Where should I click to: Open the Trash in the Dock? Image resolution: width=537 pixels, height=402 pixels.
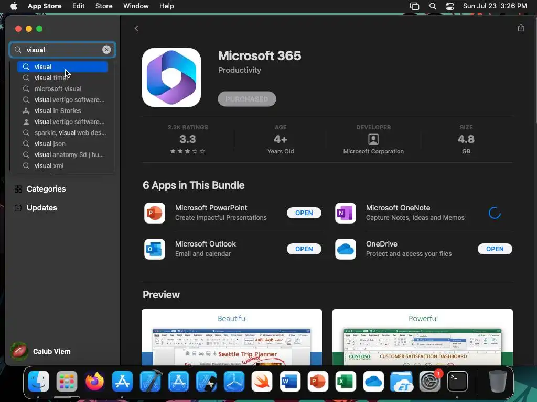click(498, 381)
